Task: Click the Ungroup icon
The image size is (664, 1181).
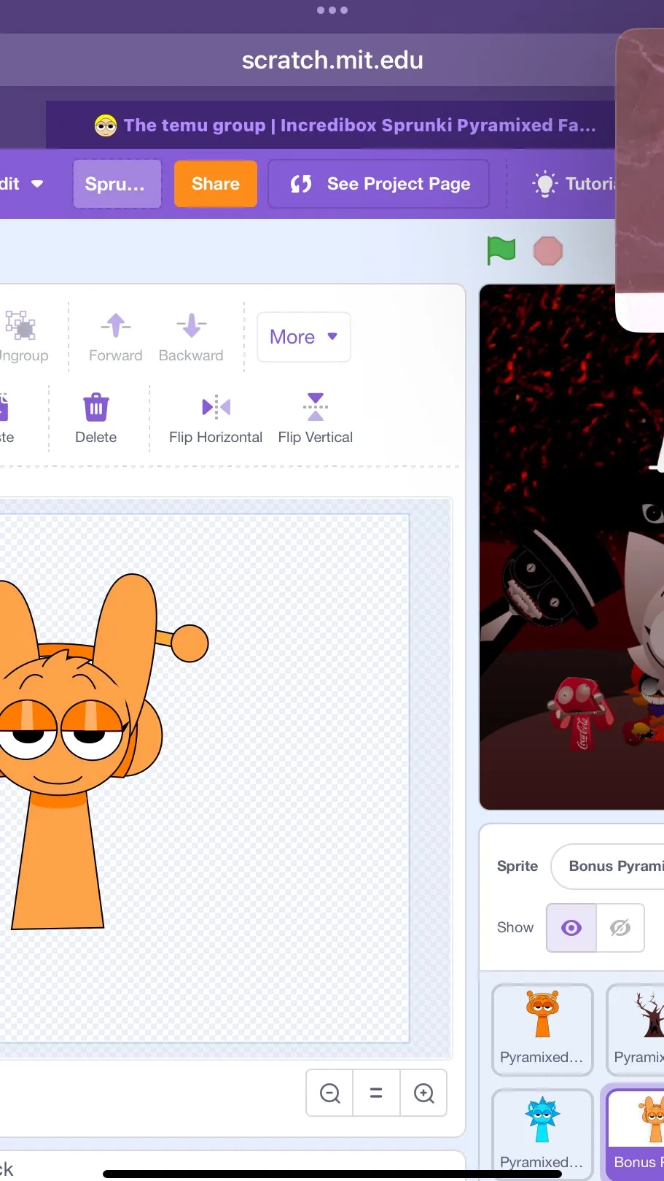Action: [20, 325]
